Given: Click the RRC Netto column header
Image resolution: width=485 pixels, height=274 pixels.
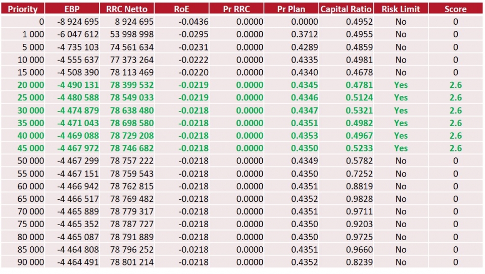Looking at the screenshot, I should click(127, 9).
